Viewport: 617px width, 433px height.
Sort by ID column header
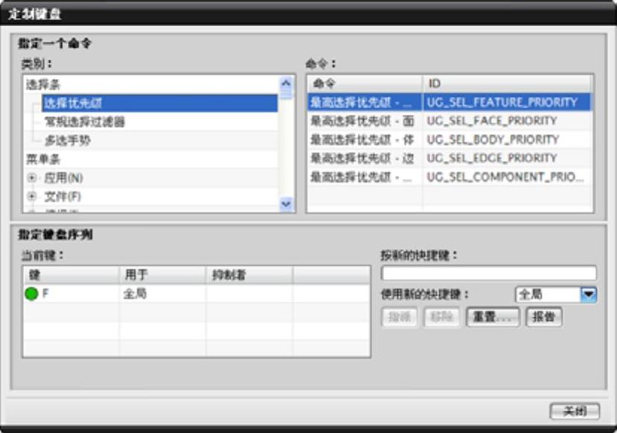507,83
